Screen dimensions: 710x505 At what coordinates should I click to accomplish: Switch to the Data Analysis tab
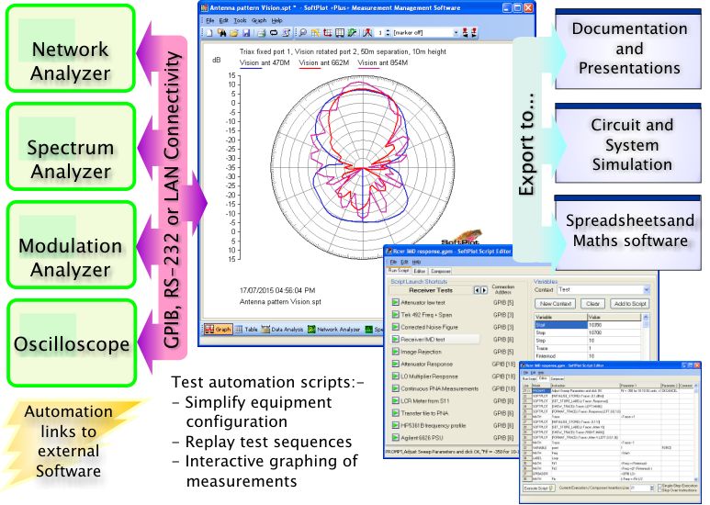click(x=282, y=330)
